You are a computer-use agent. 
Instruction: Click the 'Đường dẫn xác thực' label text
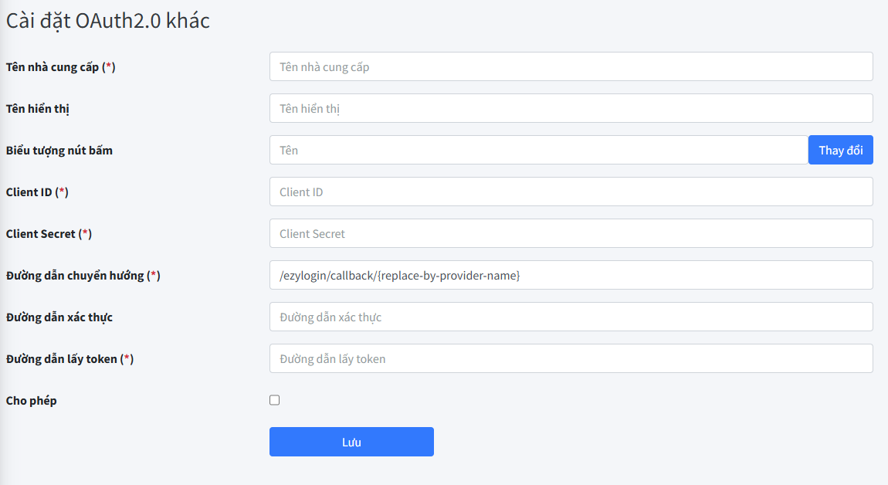tap(59, 317)
